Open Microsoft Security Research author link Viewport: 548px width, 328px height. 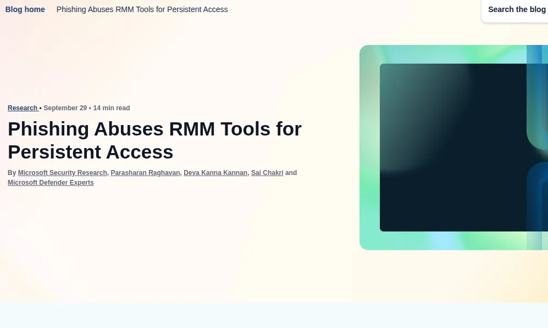point(63,173)
